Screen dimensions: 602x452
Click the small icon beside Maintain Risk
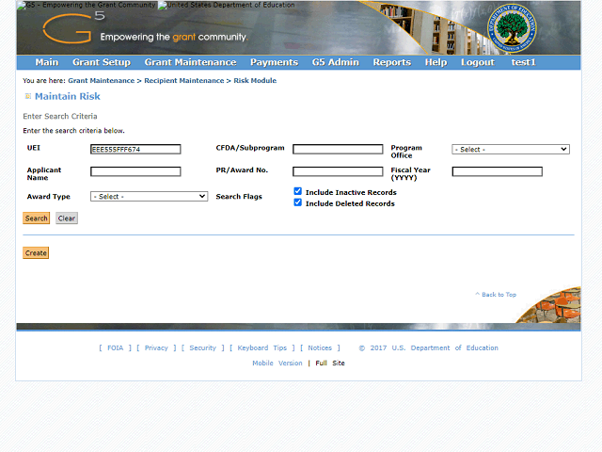click(27, 96)
